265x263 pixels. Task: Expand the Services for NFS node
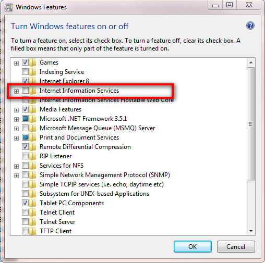click(x=16, y=166)
